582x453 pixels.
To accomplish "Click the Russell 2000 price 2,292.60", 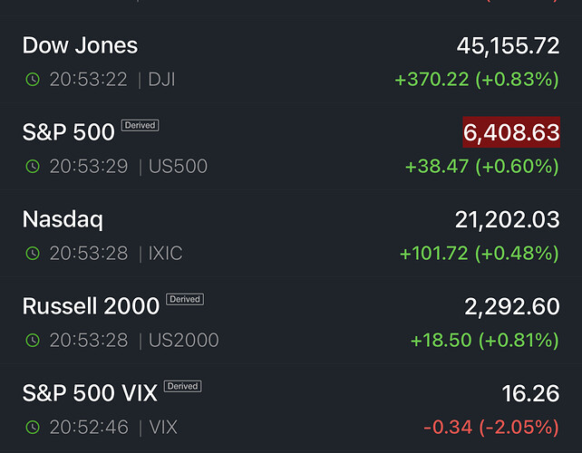I will [512, 307].
